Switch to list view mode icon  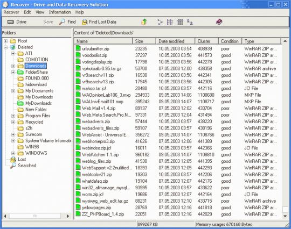point(170,22)
